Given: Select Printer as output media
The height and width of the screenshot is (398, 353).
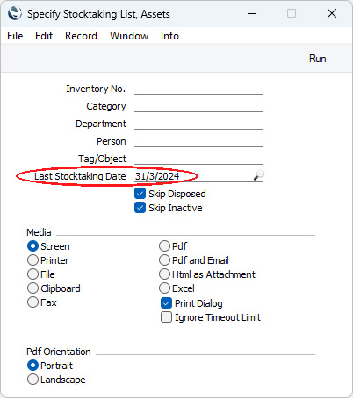Looking at the screenshot, I should click(32, 260).
